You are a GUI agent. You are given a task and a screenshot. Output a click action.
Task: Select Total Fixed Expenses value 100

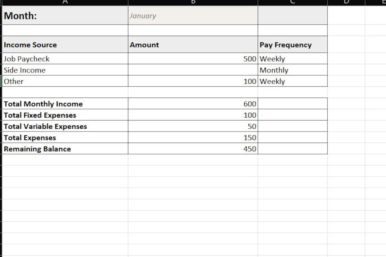click(x=193, y=115)
